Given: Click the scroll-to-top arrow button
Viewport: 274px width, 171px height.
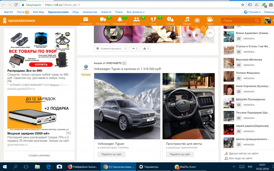Looking at the screenshot, I should (210, 33).
